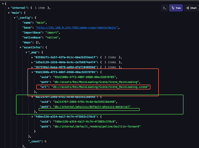Screen dimensions: 199x148
Task: Select the "url" key
Action: pyautogui.click(x=44, y=87)
